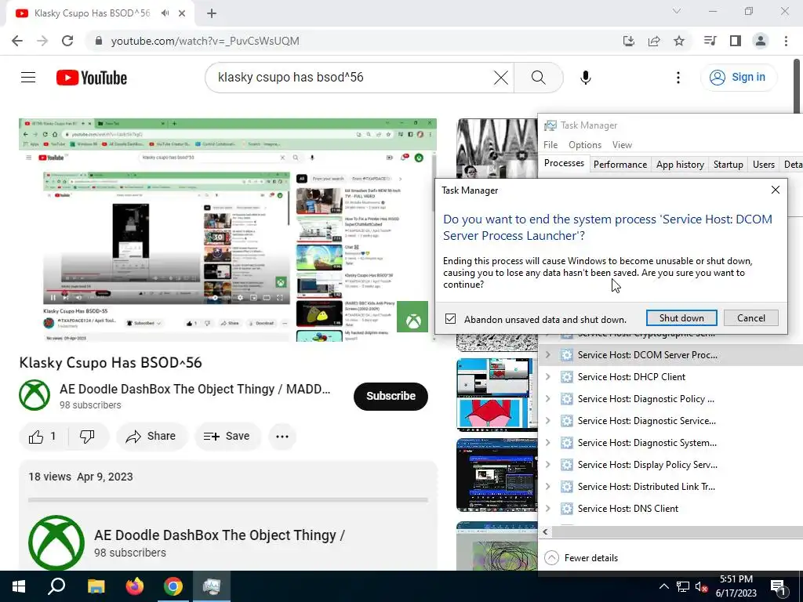Open Windows Start menu
This screenshot has height=602, width=803.
19,586
